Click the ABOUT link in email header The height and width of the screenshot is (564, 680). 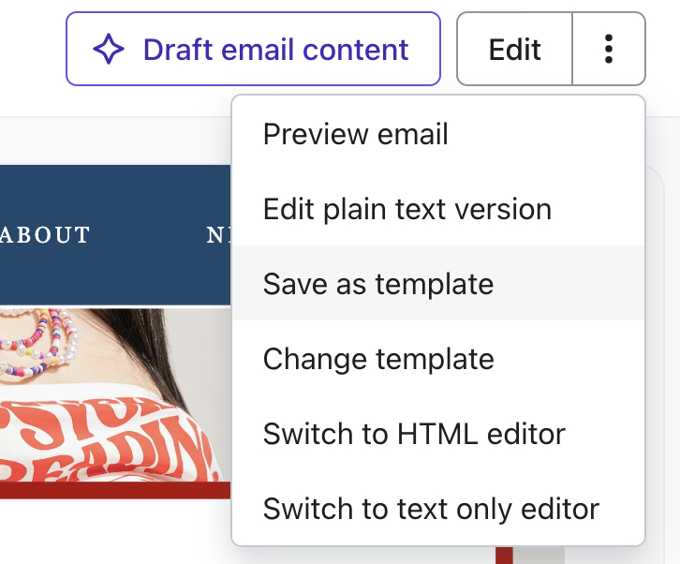coord(45,235)
